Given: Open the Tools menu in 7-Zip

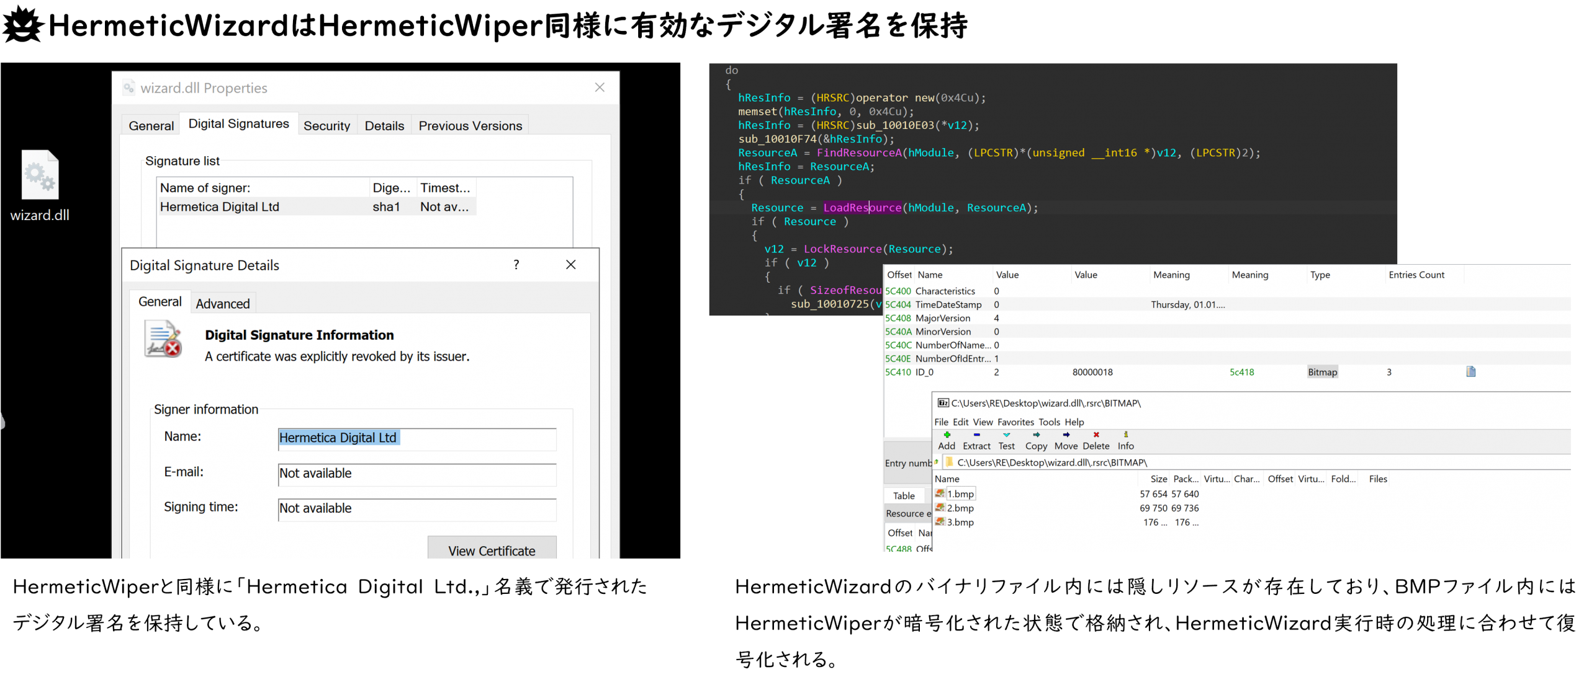Looking at the screenshot, I should coord(1049,422).
